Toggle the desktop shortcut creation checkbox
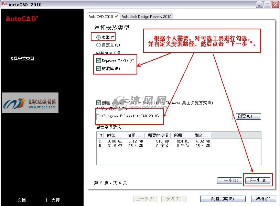This screenshot has height=206, width=280. click(x=98, y=102)
